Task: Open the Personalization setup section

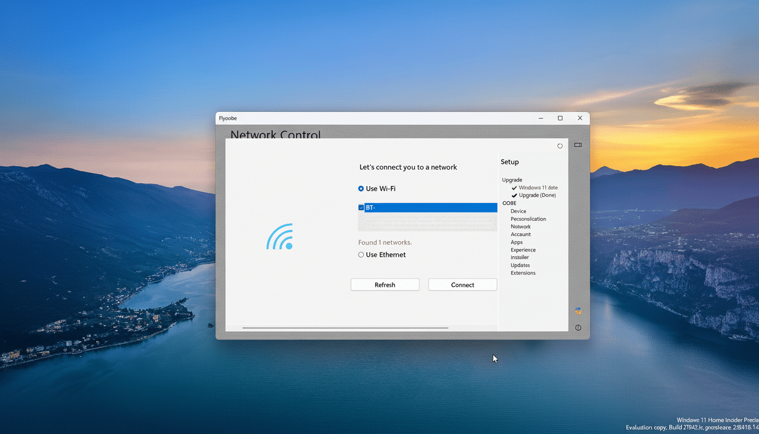Action: pyautogui.click(x=528, y=219)
